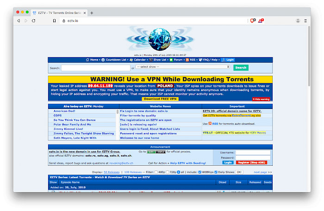324x211 pixels.
Task: Click the Countdown List clock icon
Action: 103,60
